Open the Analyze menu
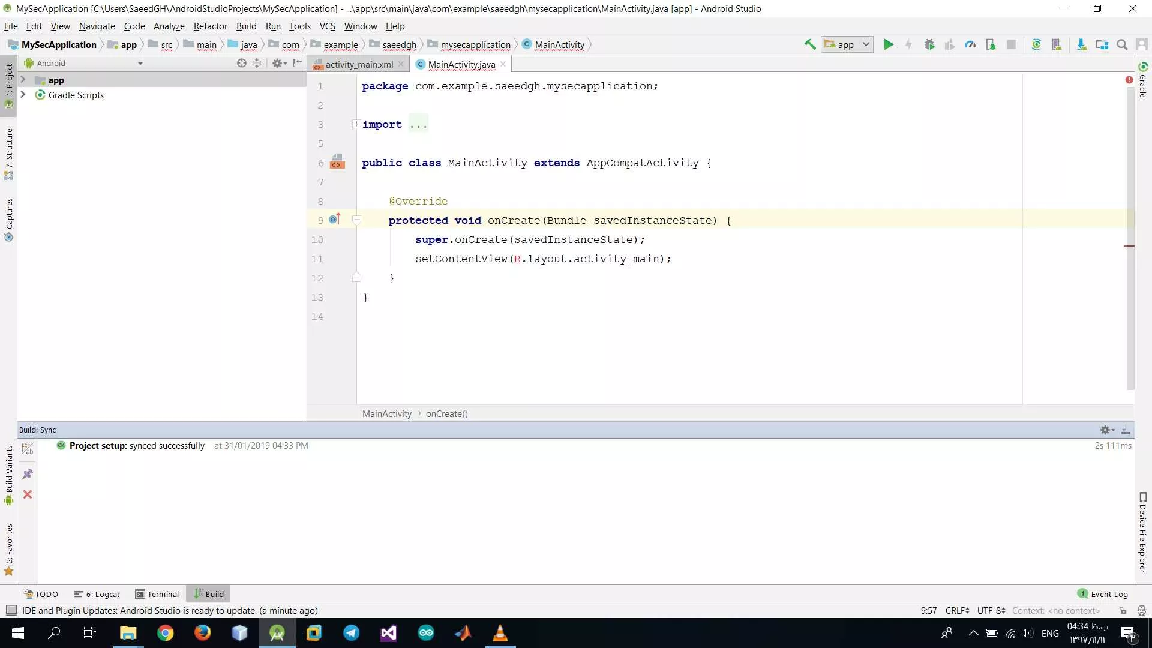Image resolution: width=1152 pixels, height=648 pixels. pos(169,26)
